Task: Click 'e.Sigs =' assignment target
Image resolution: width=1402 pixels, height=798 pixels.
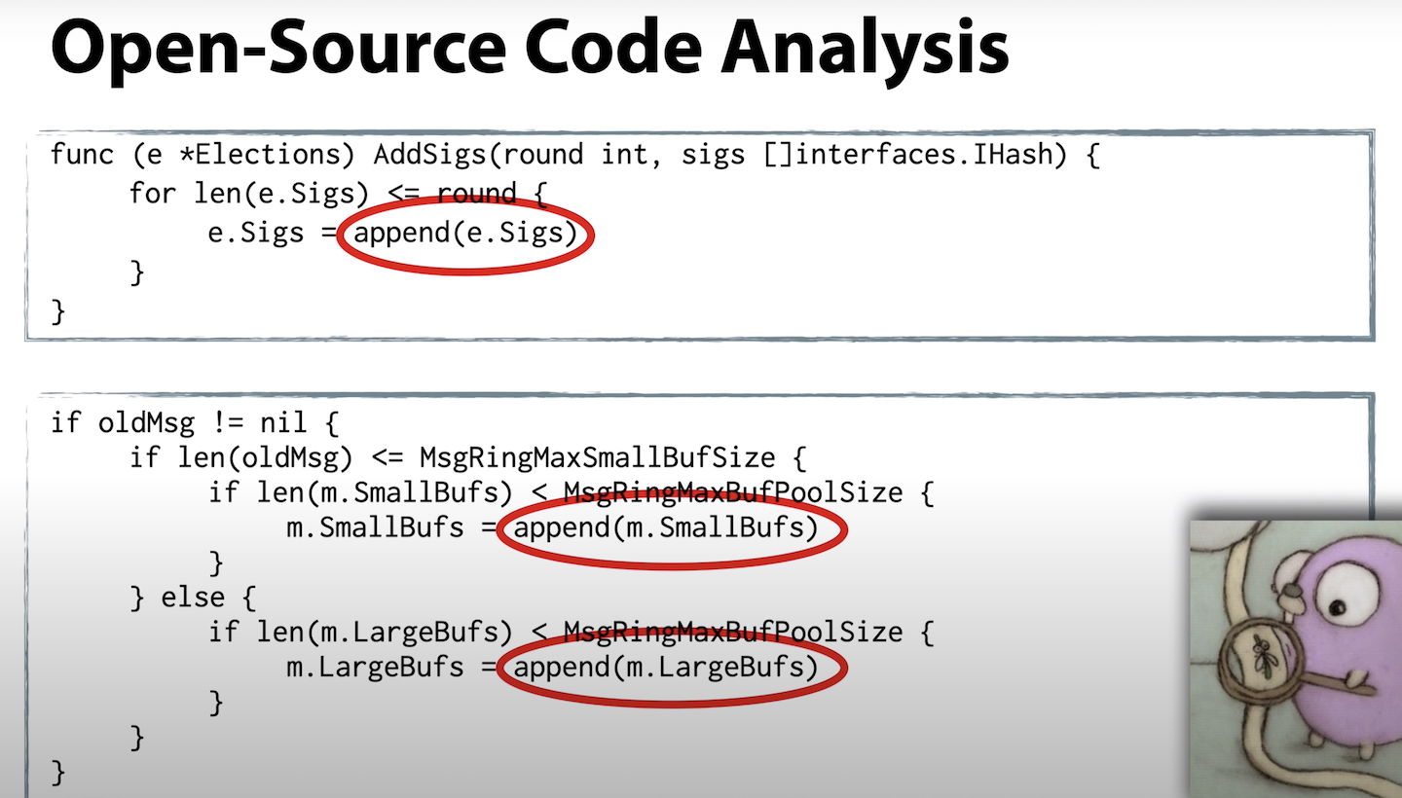Action: pyautogui.click(x=271, y=235)
